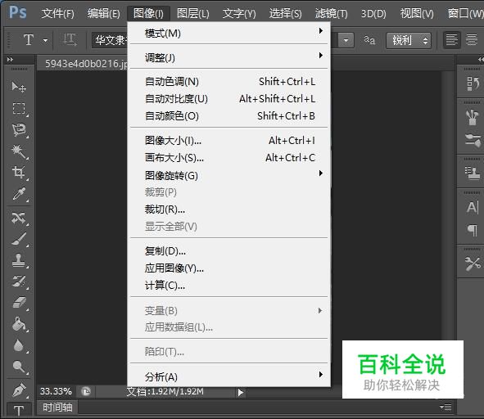The image size is (484, 419).
Task: Open the 滤镜(T) menu
Action: tap(331, 13)
